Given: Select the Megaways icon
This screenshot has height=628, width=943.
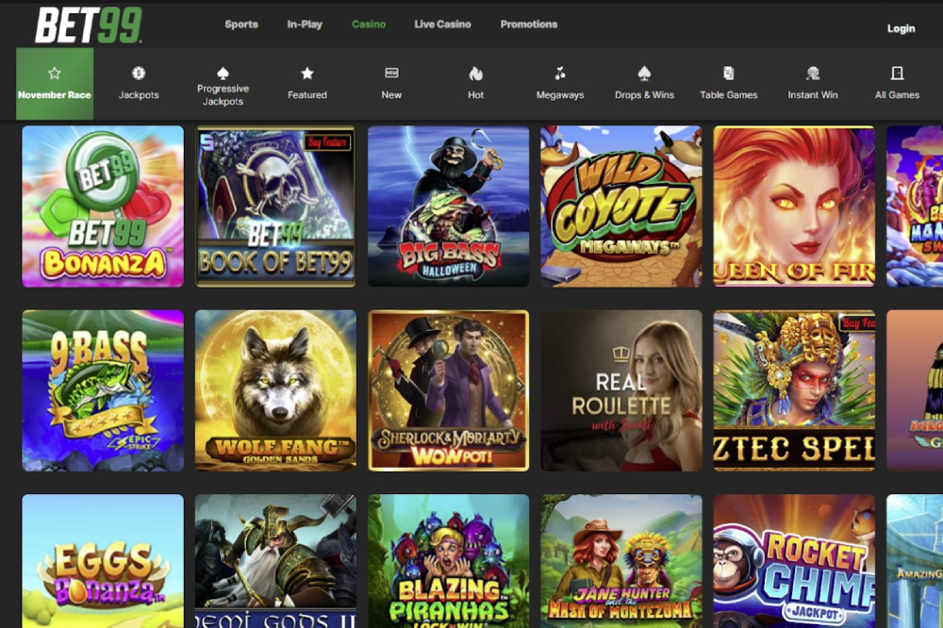Looking at the screenshot, I should tap(560, 74).
